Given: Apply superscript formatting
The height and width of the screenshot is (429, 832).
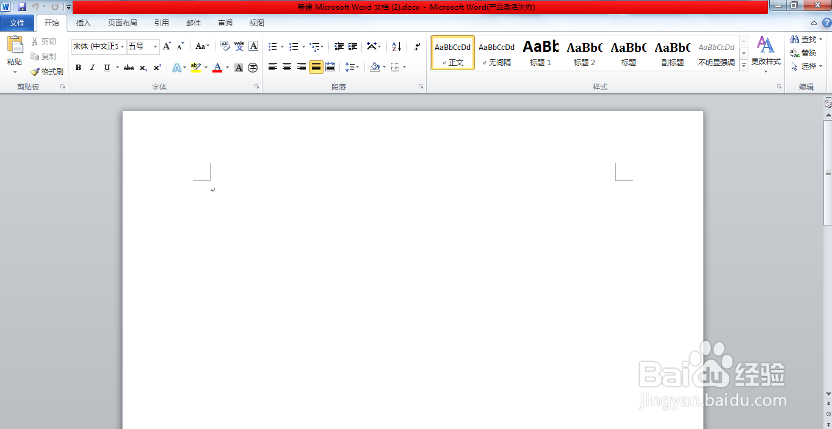Looking at the screenshot, I should click(157, 68).
